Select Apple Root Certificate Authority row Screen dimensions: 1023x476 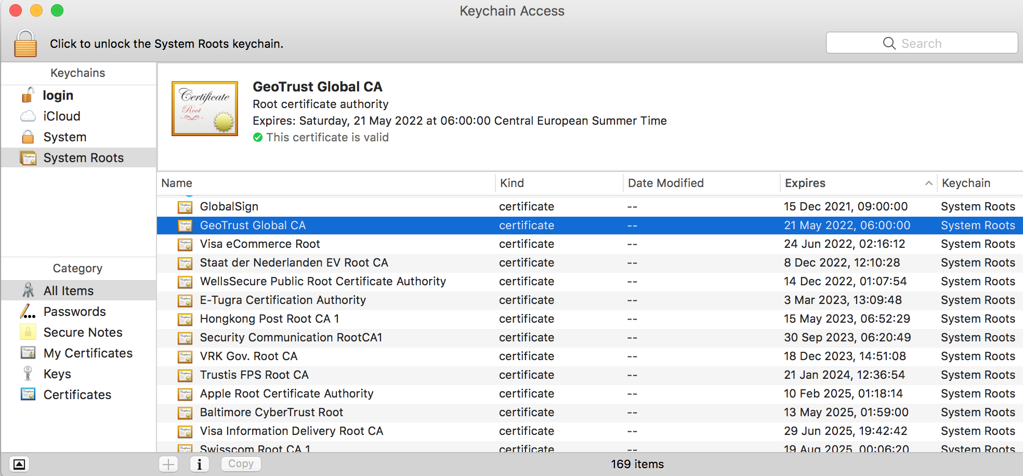pos(590,393)
